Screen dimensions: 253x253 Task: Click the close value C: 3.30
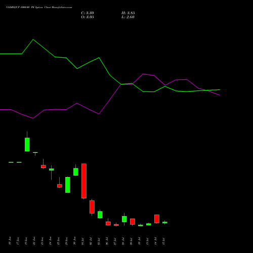click(88, 13)
